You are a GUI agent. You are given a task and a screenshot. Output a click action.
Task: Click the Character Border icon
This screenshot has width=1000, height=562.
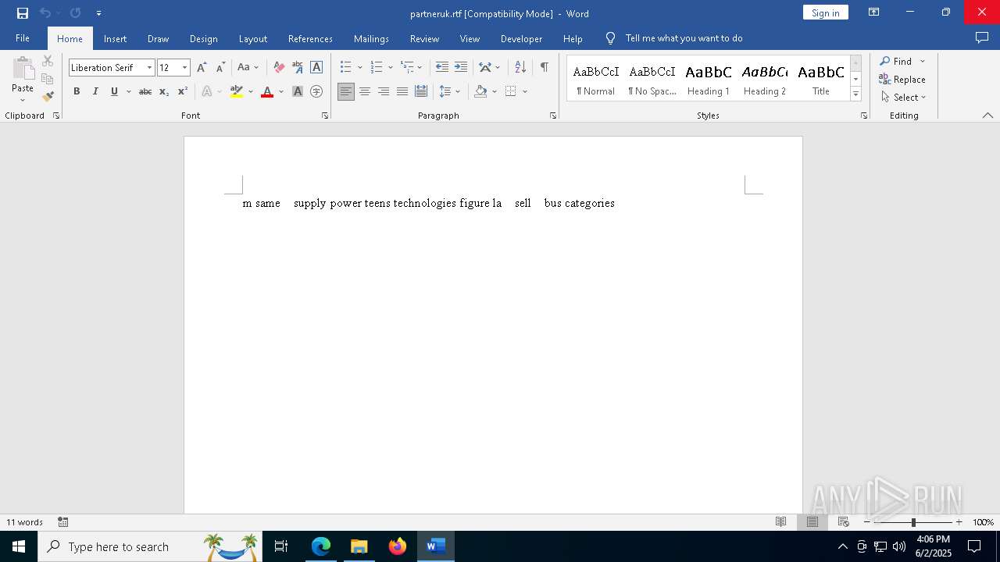point(316,67)
